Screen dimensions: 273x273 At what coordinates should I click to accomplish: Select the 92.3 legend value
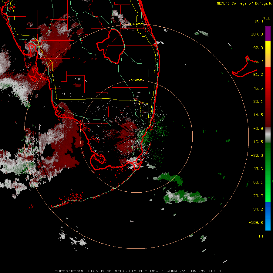click(258, 48)
